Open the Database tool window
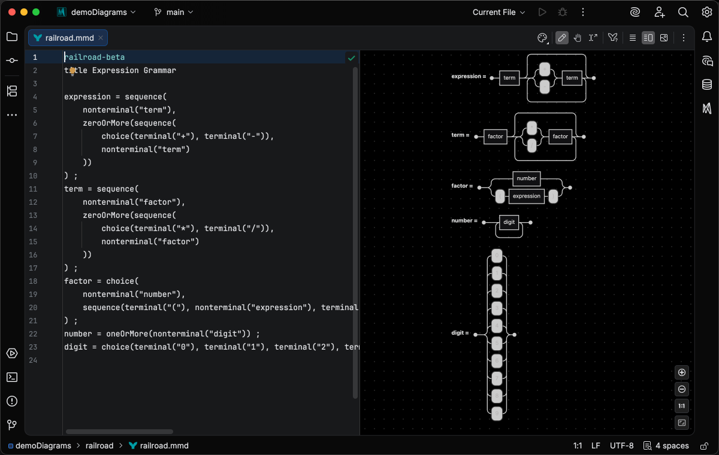 pos(707,84)
